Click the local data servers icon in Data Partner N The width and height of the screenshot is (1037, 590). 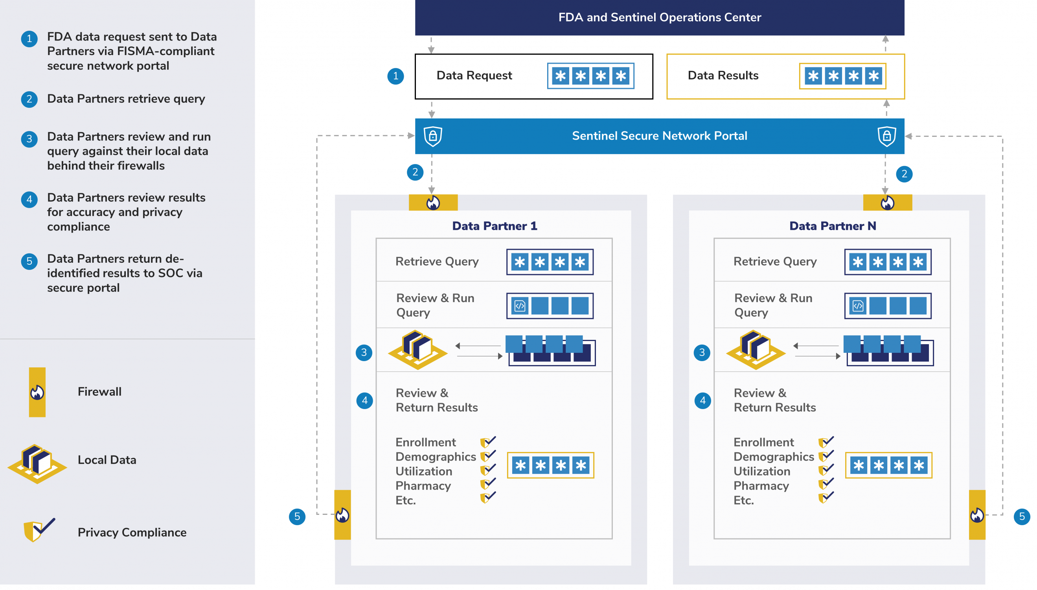click(756, 350)
